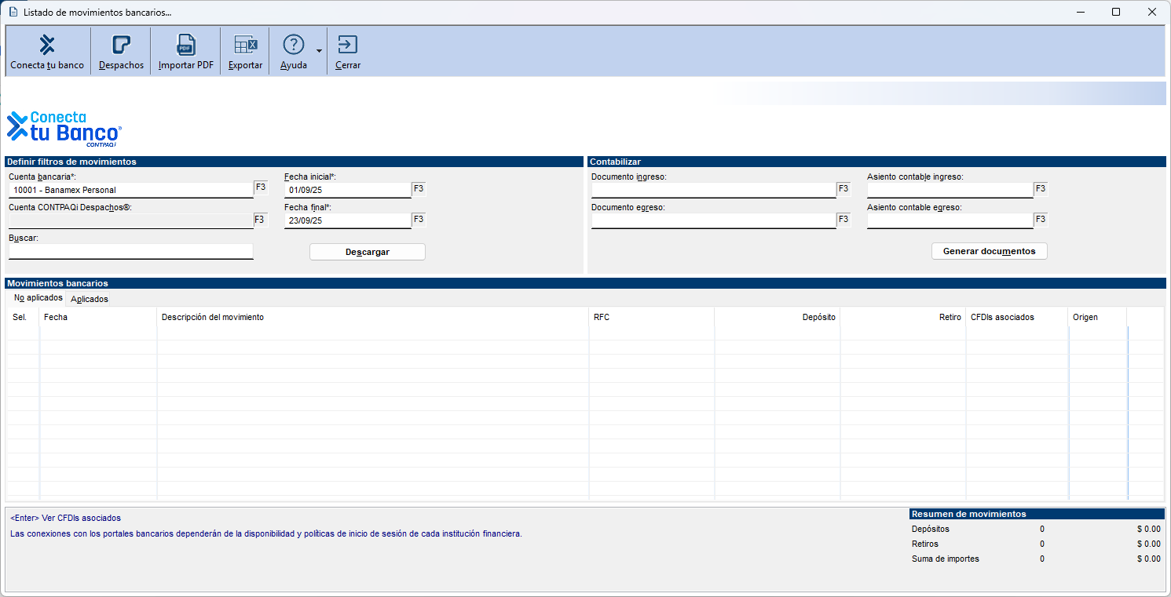1171x597 pixels.
Task: Click the Fecha final date field
Action: pos(347,221)
